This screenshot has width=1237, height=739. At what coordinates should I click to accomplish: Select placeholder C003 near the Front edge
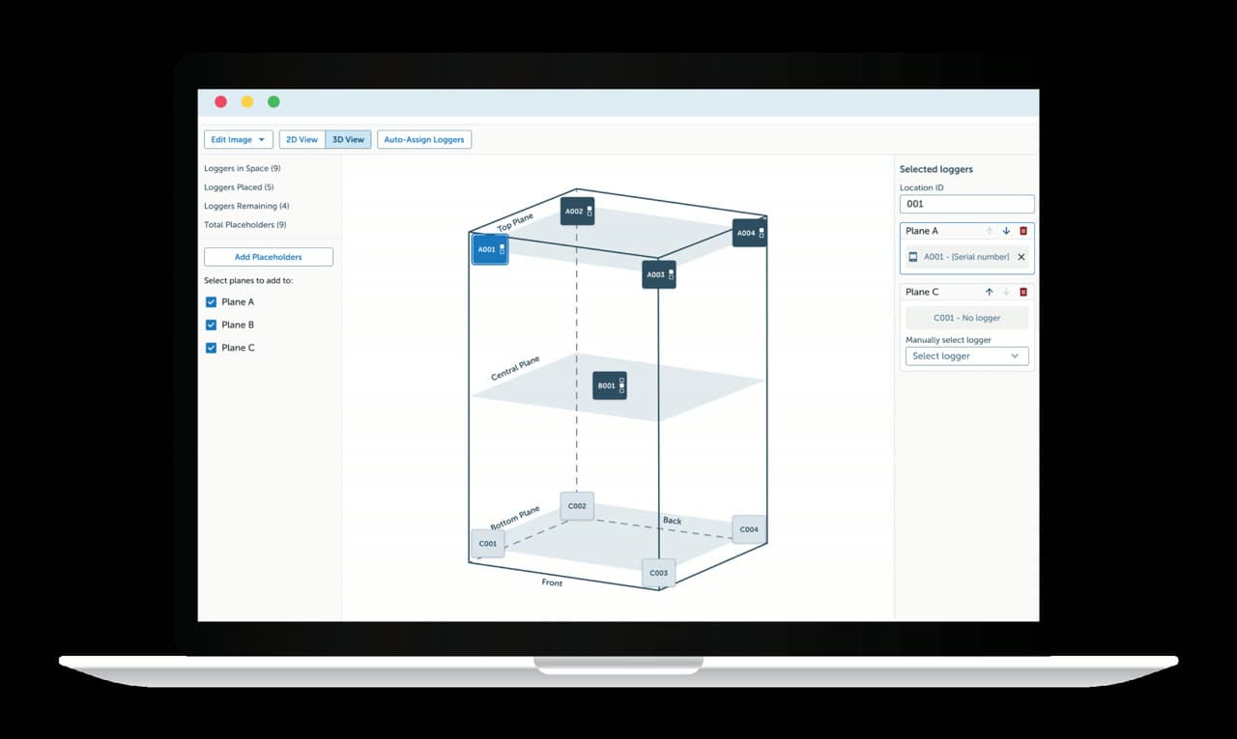click(x=658, y=572)
